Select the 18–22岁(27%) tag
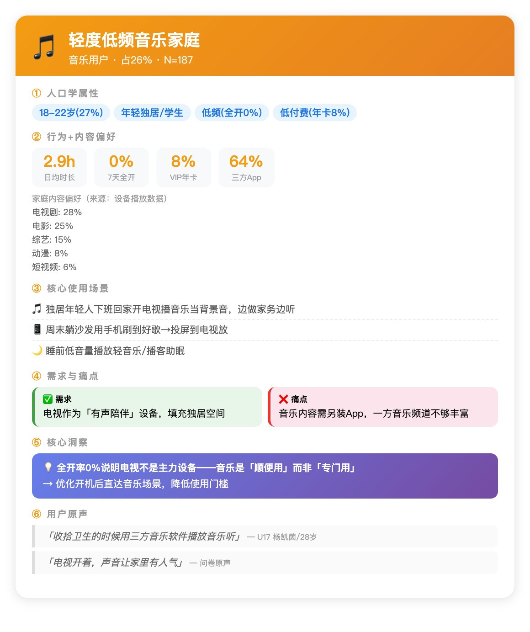Viewport: 530px width, 632px height. [71, 113]
